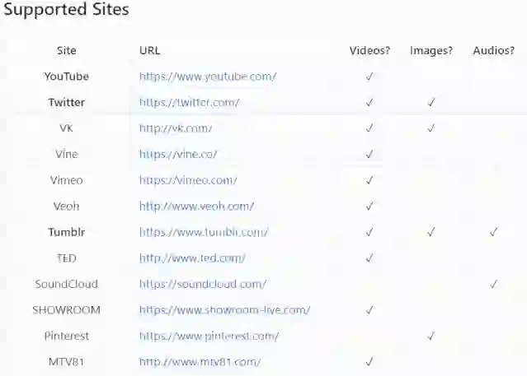527x376 pixels.
Task: Click the YouTube videos checkmark
Action: (x=369, y=77)
